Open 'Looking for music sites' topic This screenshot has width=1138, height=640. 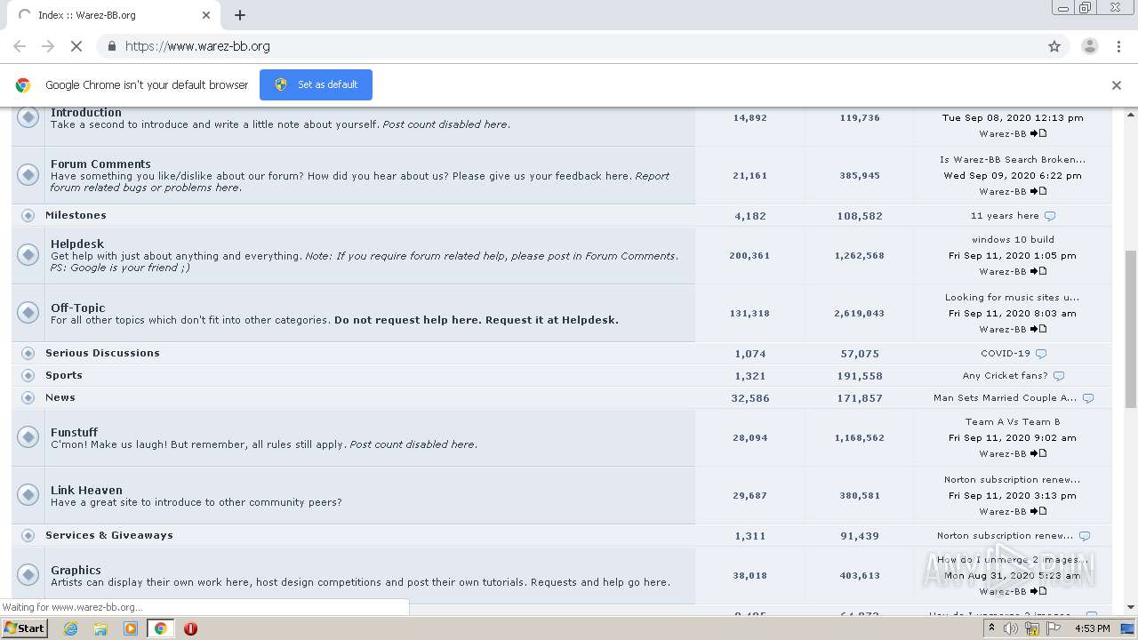click(1013, 297)
